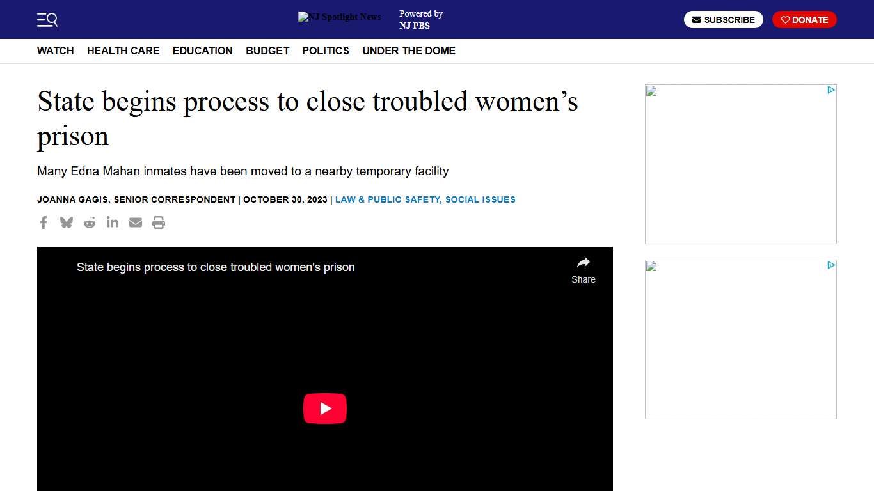874x491 pixels.
Task: Open the BUDGET section
Action: pos(267,51)
